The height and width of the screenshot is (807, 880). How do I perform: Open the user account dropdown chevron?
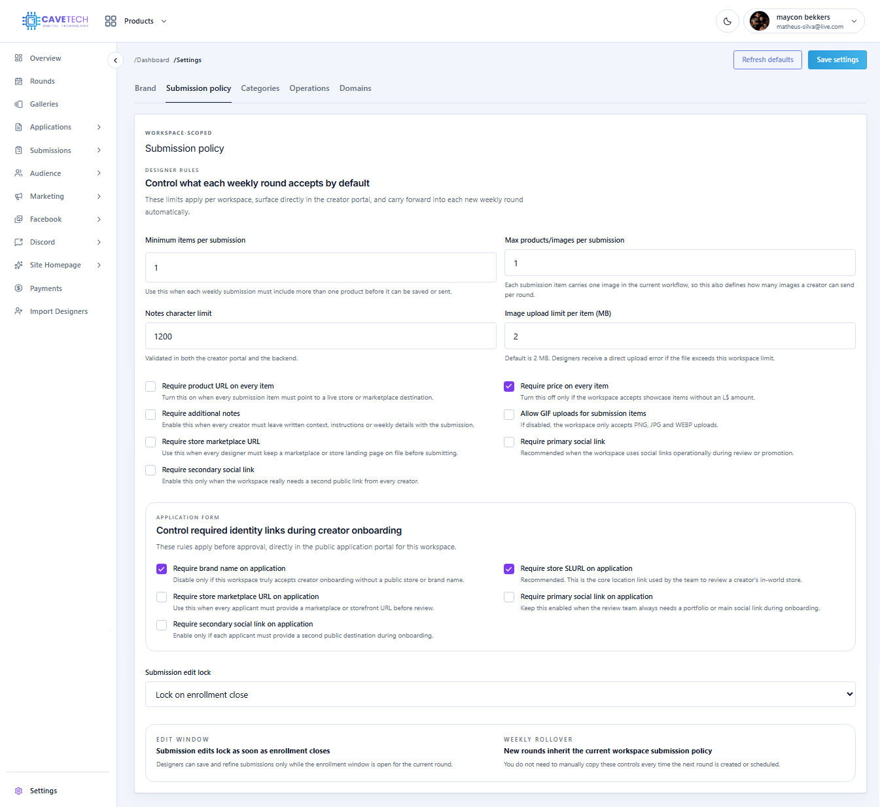coord(854,21)
